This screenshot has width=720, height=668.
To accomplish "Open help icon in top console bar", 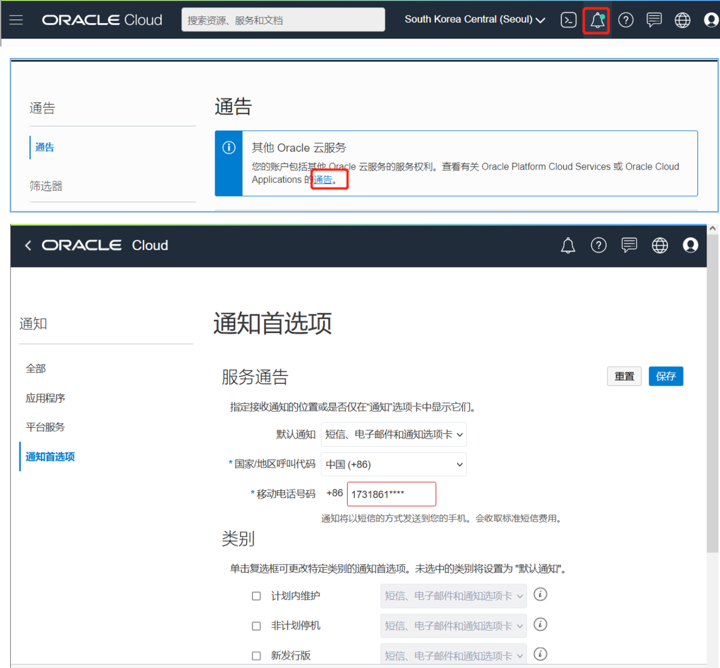I will [x=625, y=20].
